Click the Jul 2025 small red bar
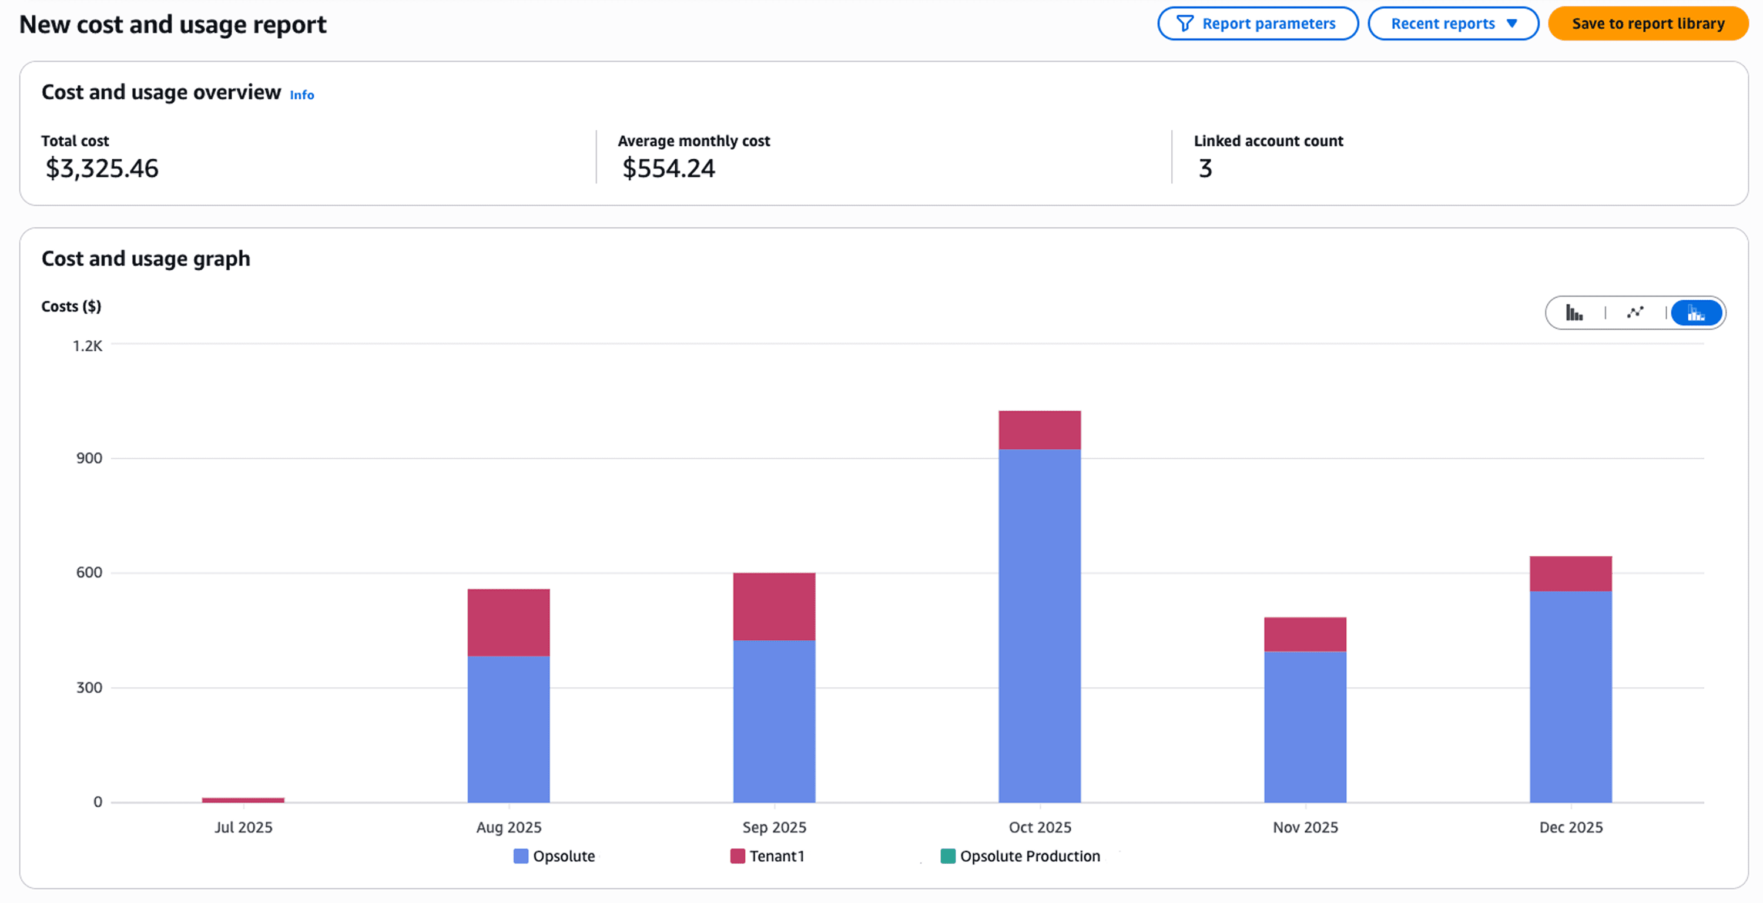1763x903 pixels. (x=243, y=800)
